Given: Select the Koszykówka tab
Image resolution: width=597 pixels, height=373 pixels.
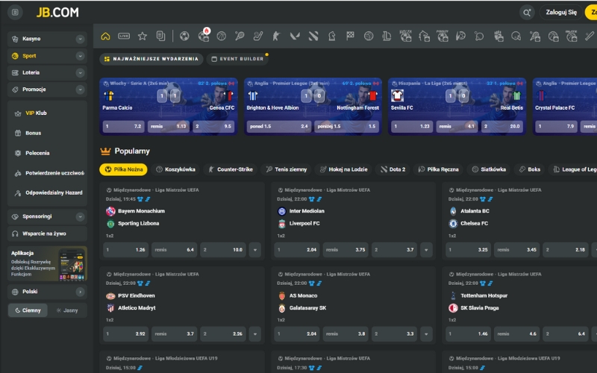Looking at the screenshot, I should click(x=175, y=169).
